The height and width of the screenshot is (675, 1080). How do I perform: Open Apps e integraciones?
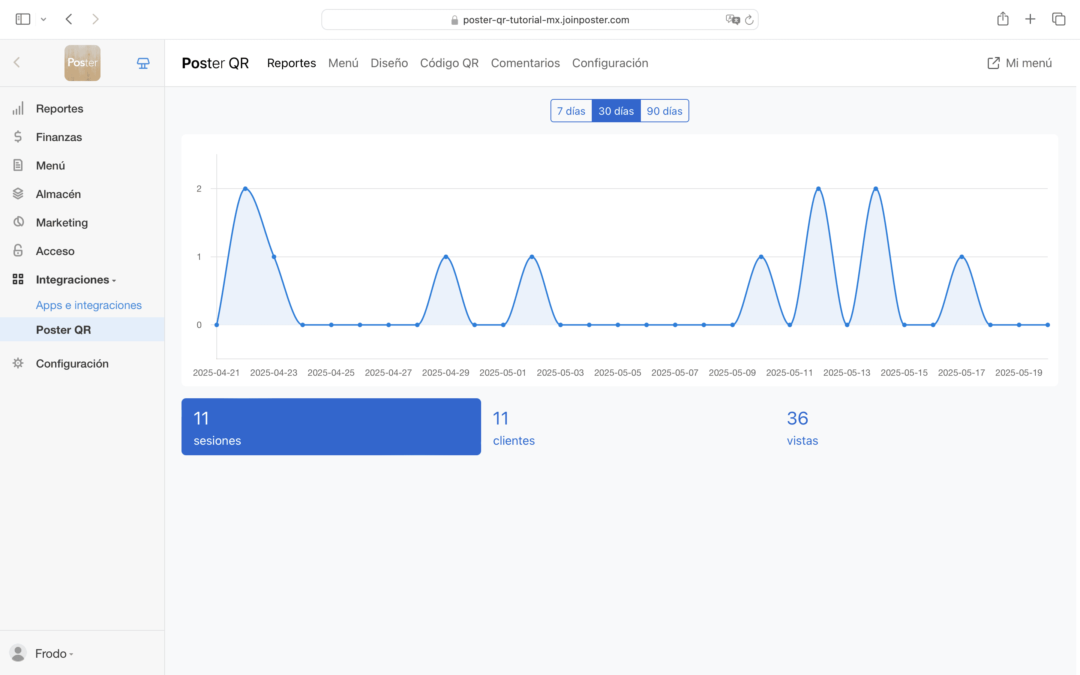pos(89,305)
